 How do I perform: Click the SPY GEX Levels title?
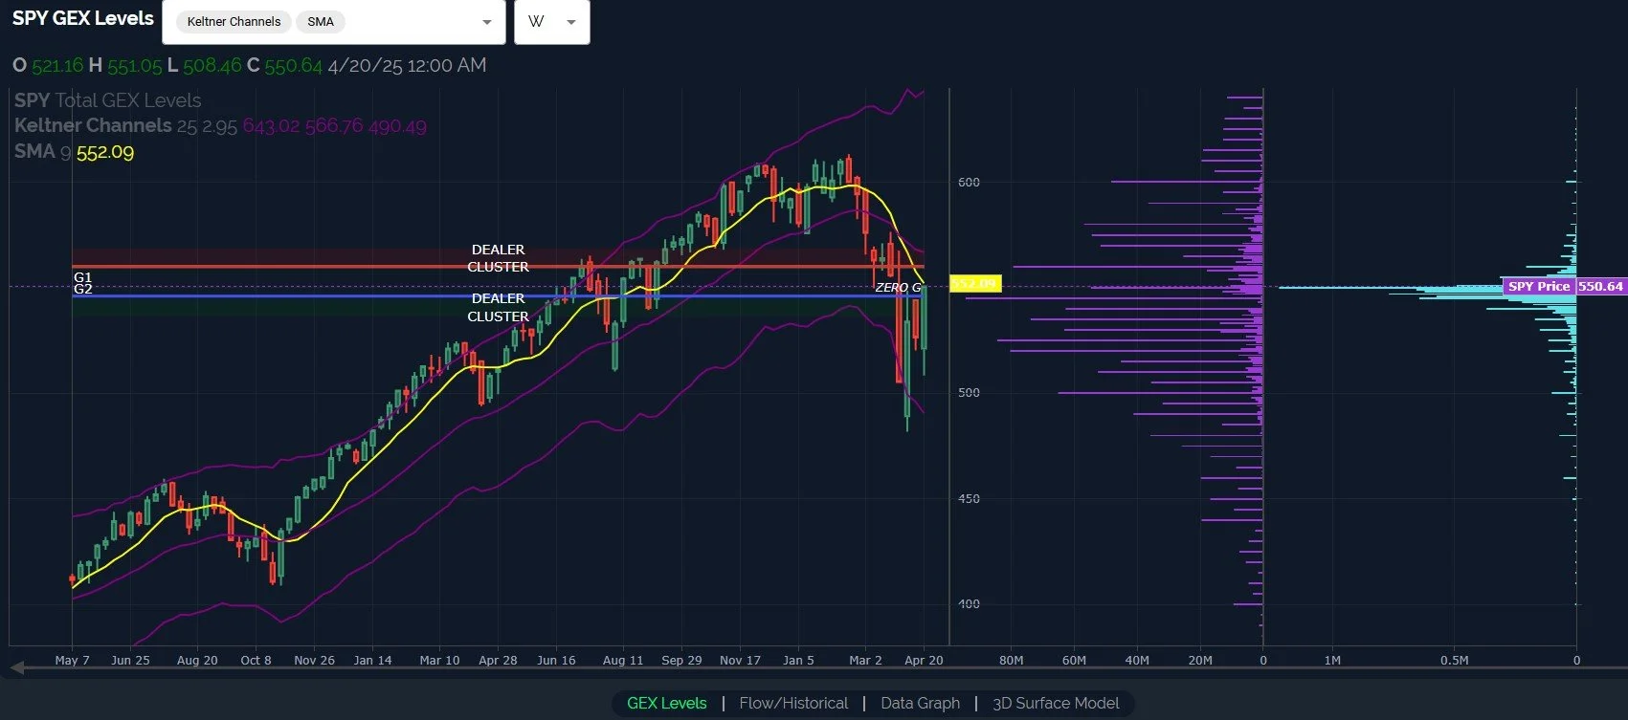(x=82, y=18)
